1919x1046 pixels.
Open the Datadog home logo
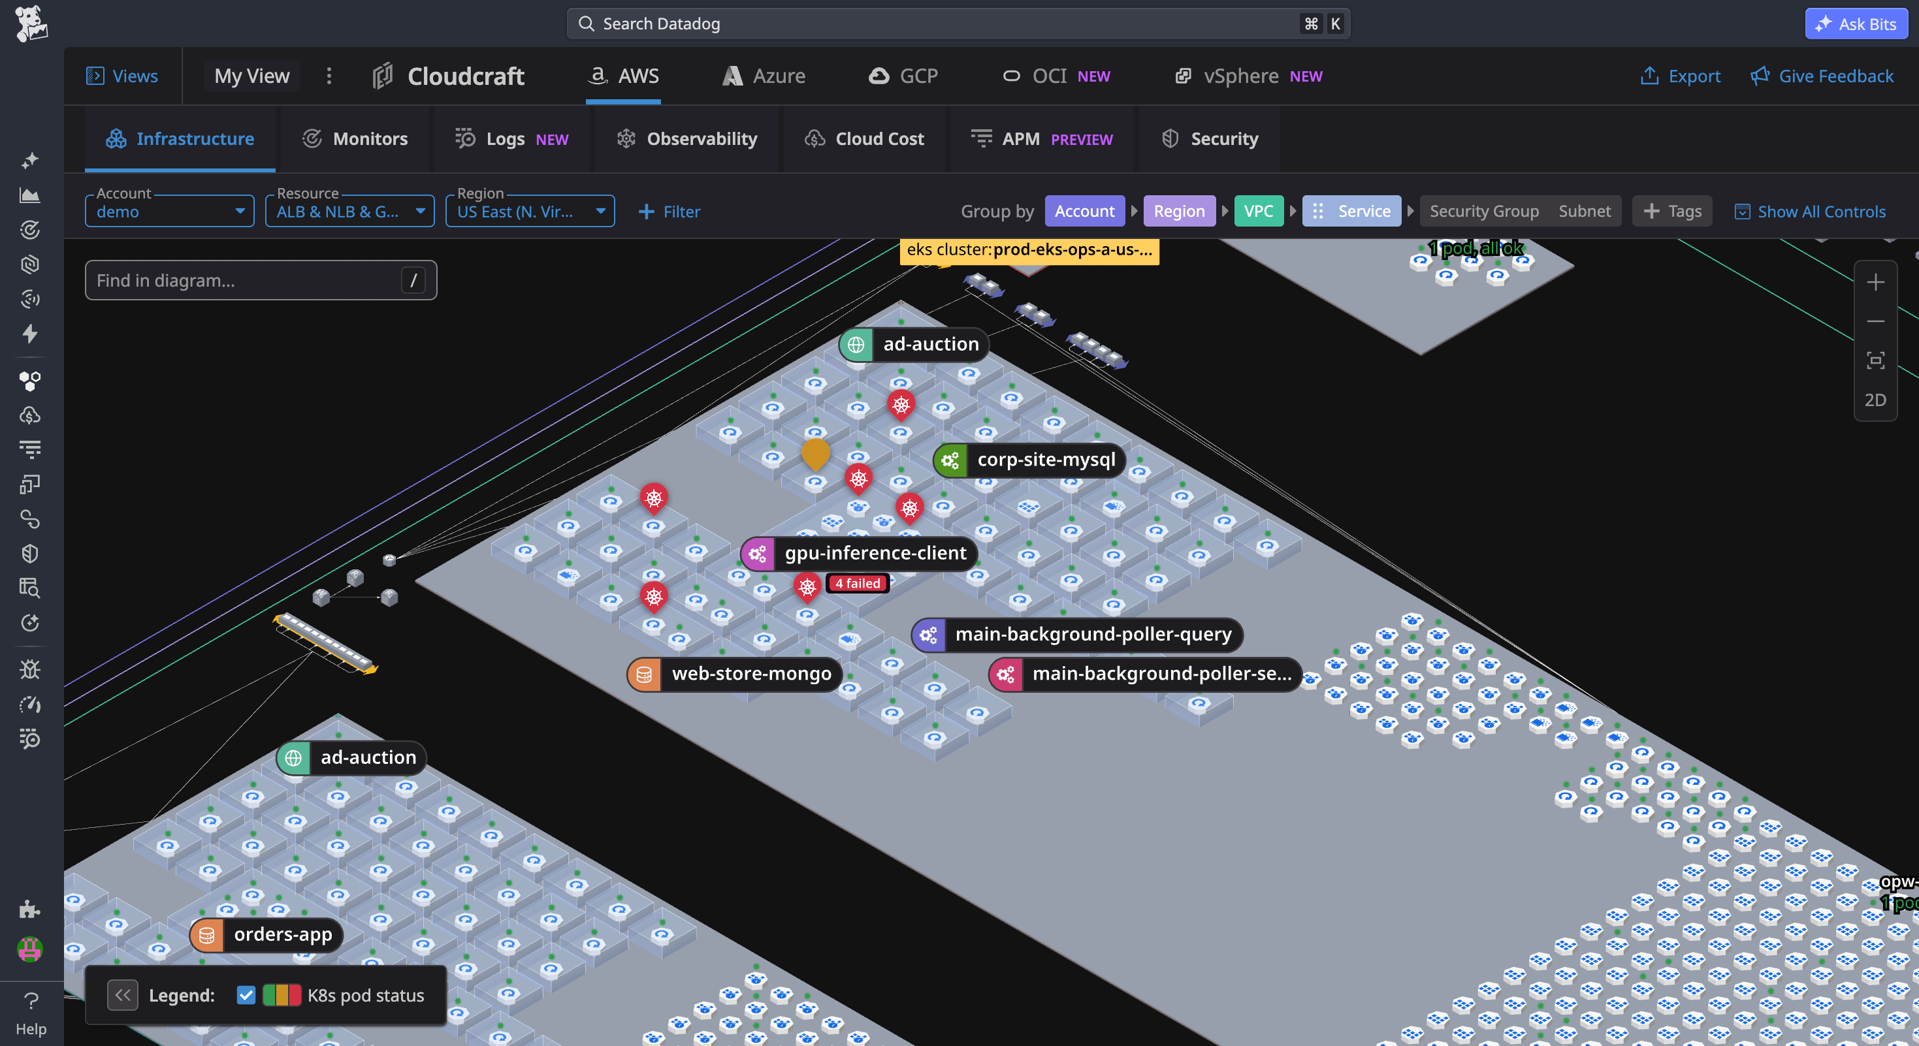[x=31, y=24]
